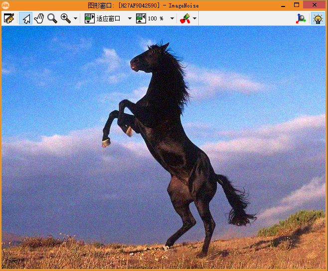Viewport: 328px width, 271px height.
Task: Choose the magnifying glass zoom tool
Action: 52,18
